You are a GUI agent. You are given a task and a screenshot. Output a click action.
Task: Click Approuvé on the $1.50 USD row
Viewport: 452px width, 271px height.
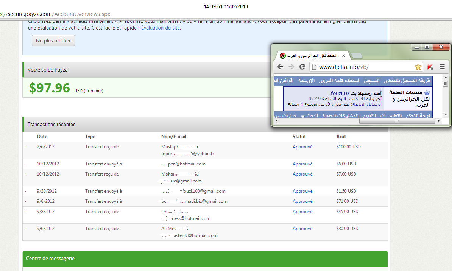302,191
